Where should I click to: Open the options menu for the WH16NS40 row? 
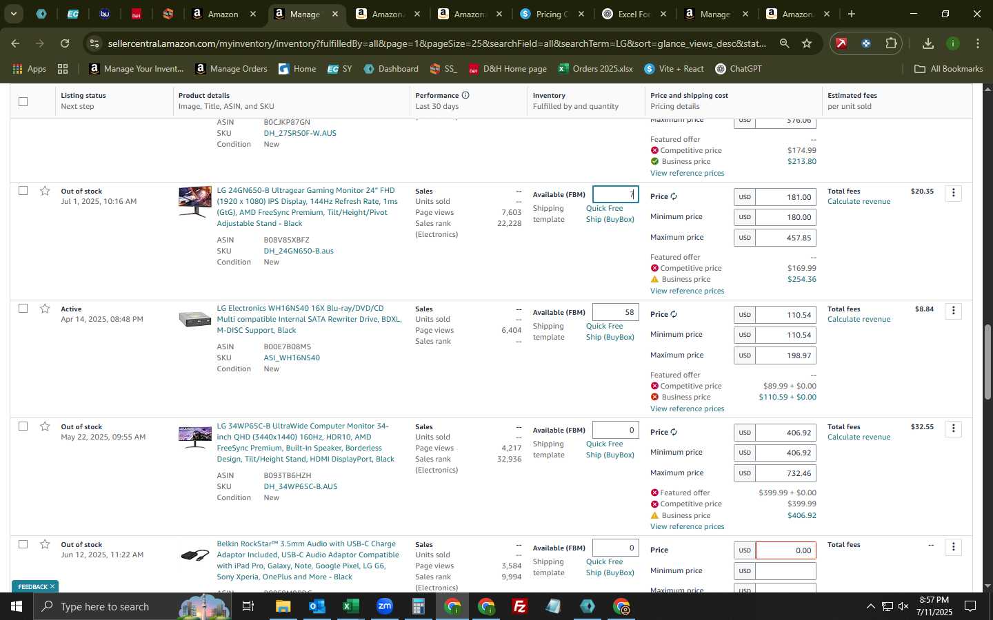954,311
